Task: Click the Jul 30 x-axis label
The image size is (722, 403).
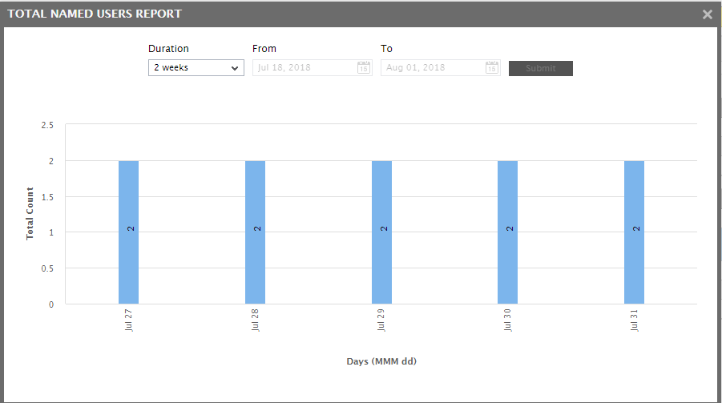Action: [507, 320]
